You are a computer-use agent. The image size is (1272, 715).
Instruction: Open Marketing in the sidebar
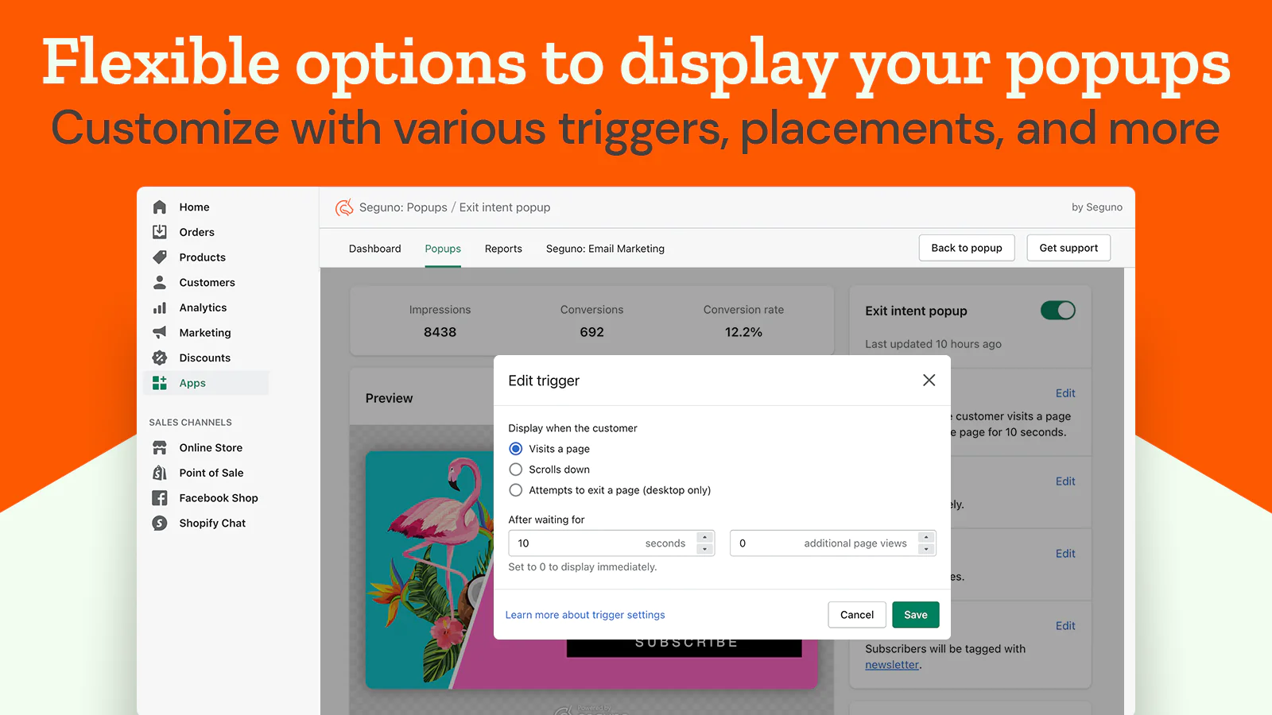point(205,332)
